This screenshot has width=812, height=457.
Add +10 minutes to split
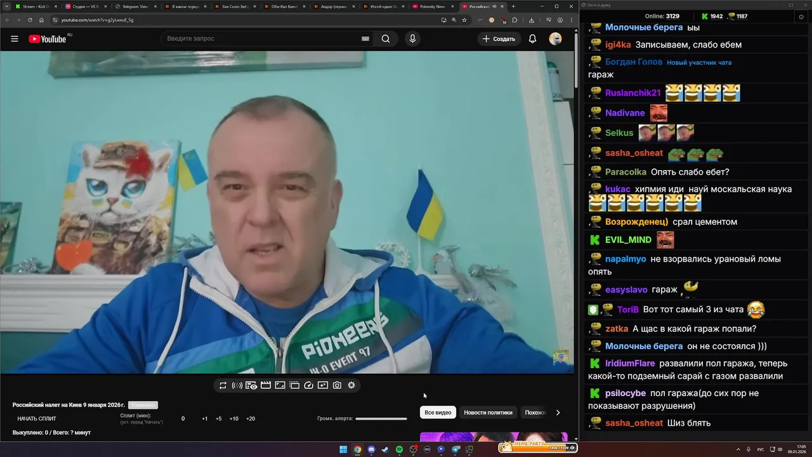click(x=234, y=419)
